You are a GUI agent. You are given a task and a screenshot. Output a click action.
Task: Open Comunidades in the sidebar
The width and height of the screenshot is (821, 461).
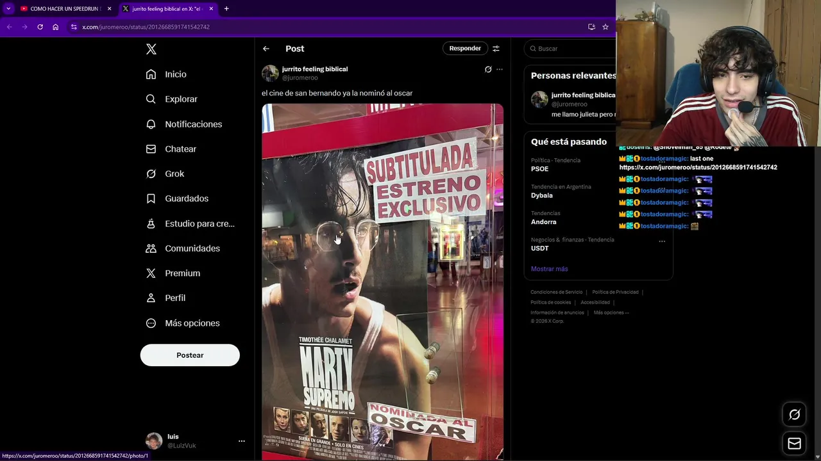coord(183,248)
